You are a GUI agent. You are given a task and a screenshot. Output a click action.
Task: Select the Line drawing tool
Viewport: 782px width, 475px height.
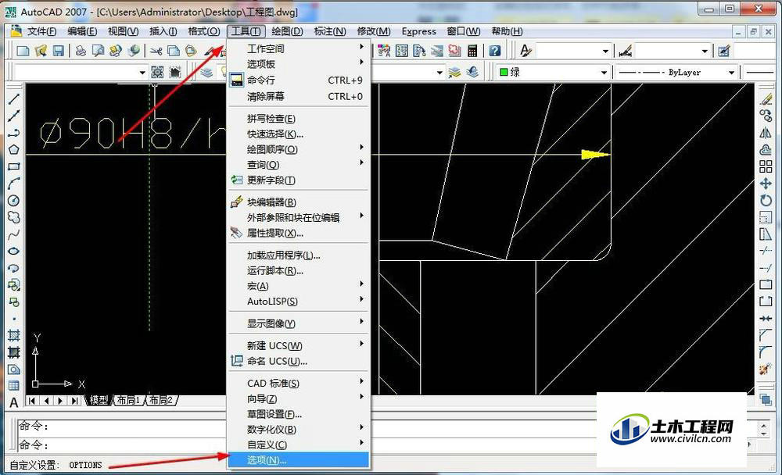tap(13, 98)
